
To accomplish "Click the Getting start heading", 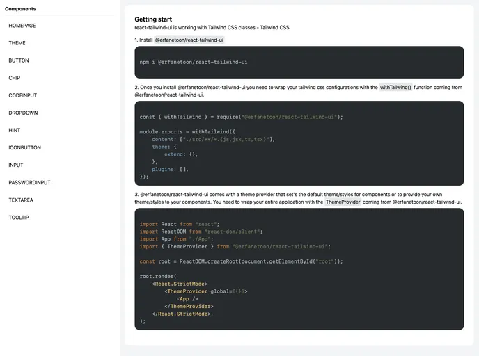I will (153, 19).
